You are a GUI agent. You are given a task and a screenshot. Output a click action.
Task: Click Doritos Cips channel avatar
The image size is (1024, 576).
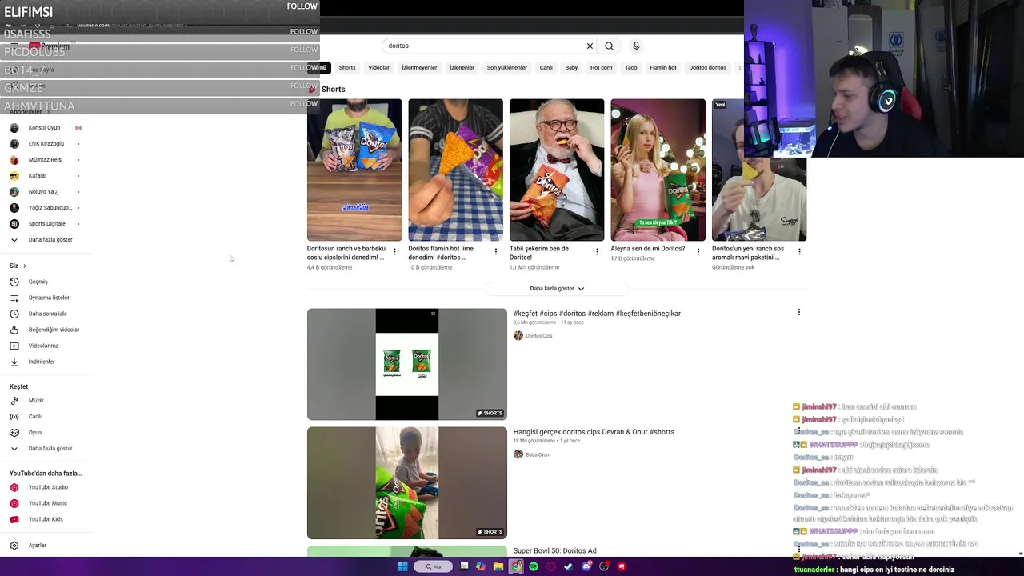518,336
